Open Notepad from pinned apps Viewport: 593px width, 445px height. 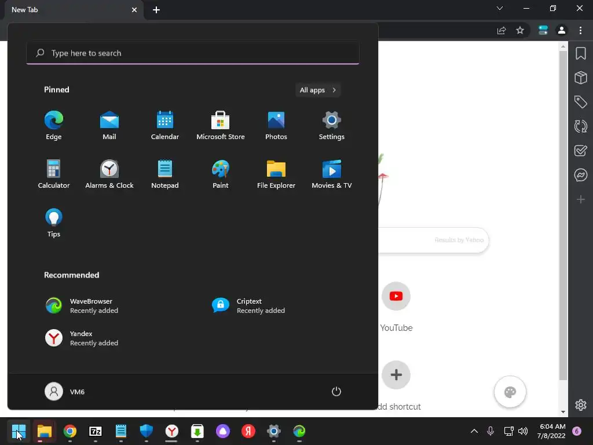[165, 174]
